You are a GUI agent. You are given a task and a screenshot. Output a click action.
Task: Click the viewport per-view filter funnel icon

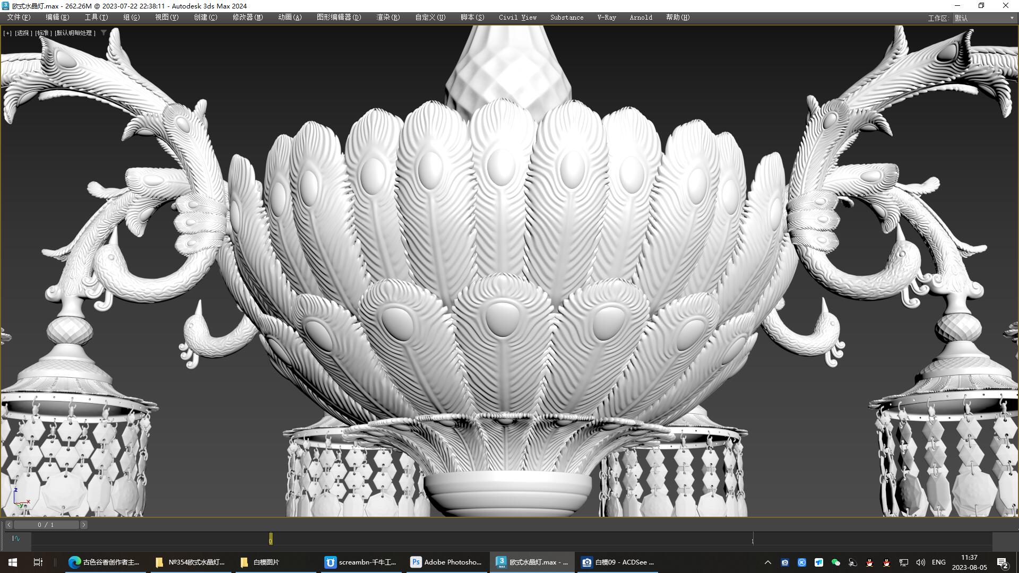104,32
